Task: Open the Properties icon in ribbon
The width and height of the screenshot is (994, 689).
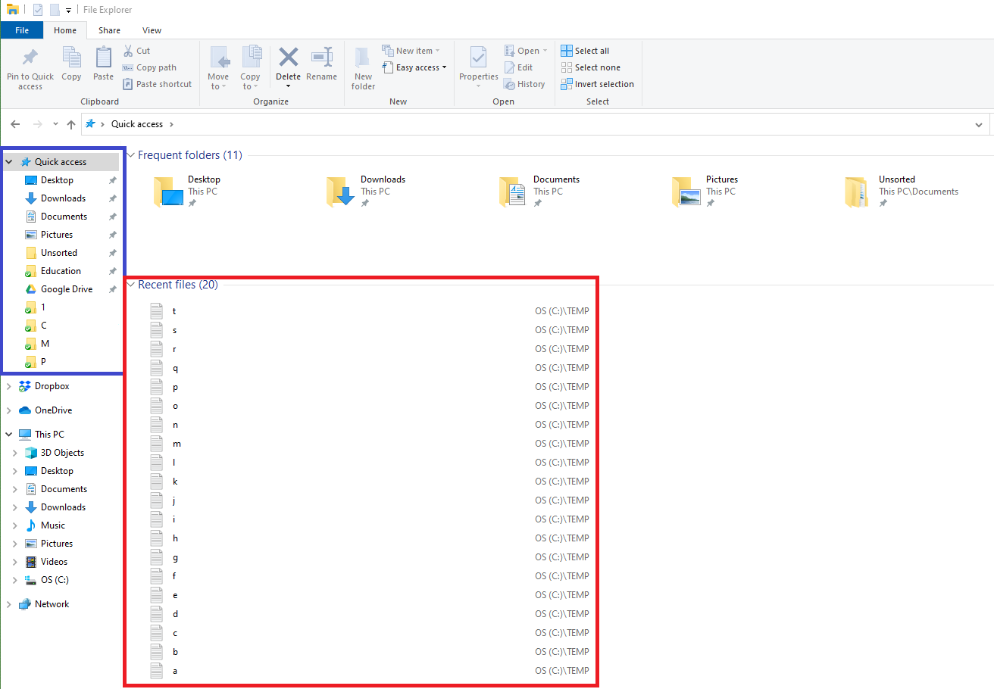Action: pyautogui.click(x=478, y=58)
